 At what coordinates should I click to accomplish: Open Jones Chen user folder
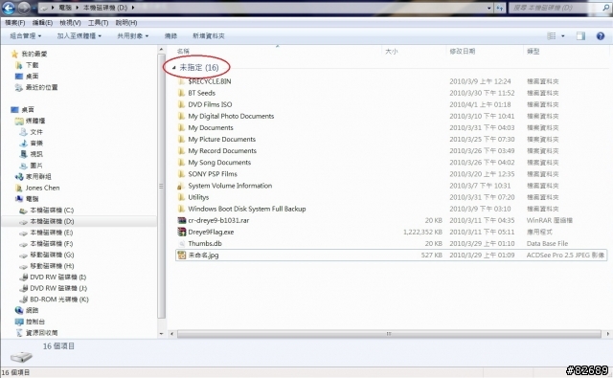pyautogui.click(x=42, y=188)
